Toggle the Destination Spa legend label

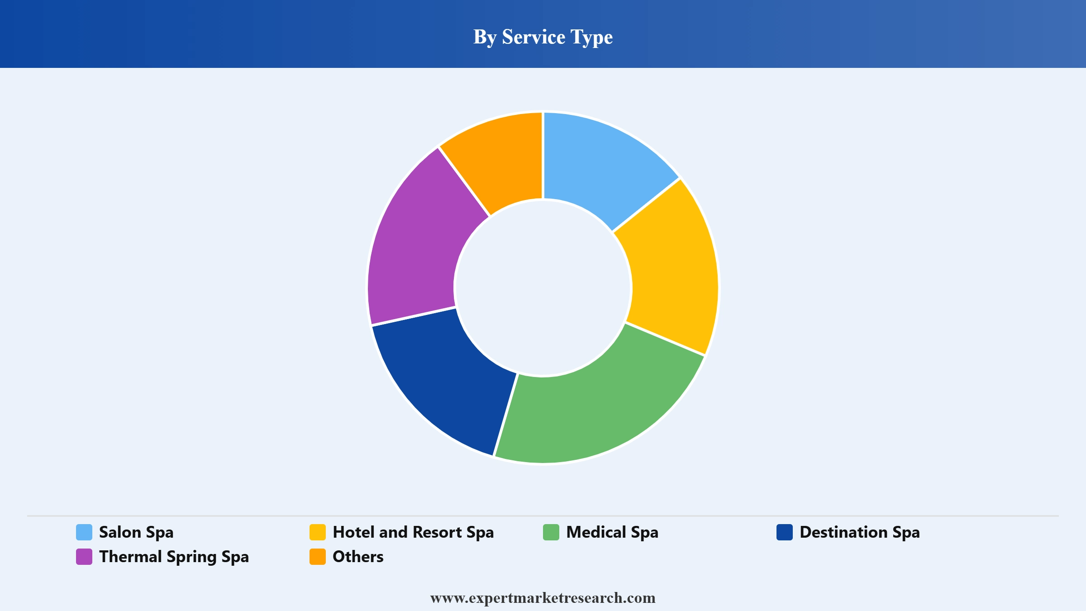coord(860,532)
